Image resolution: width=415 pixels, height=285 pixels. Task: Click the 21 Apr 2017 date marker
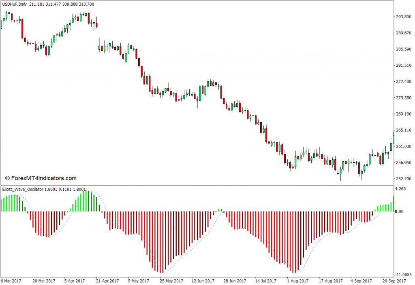pyautogui.click(x=108, y=281)
